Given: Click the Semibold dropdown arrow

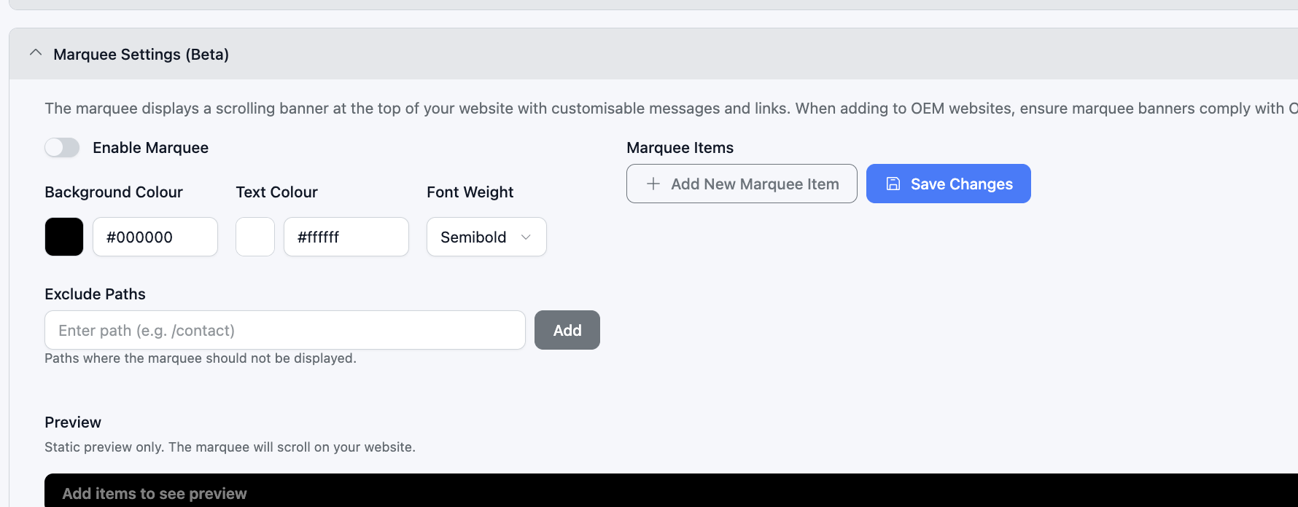Looking at the screenshot, I should coord(526,237).
